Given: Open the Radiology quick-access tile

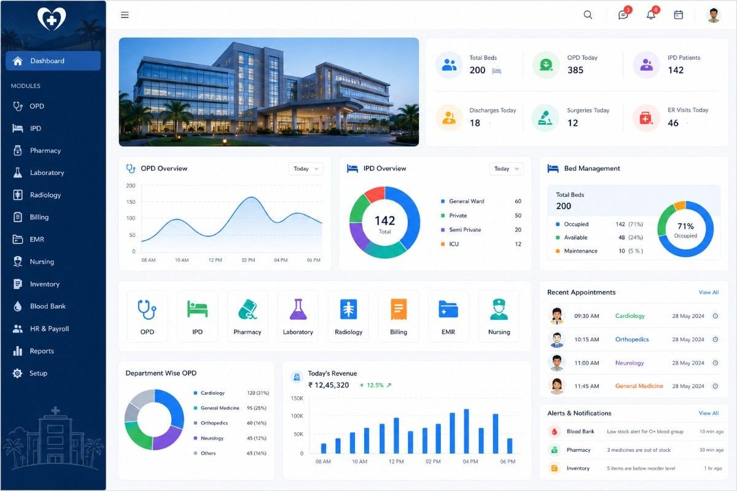Looking at the screenshot, I should [x=348, y=316].
